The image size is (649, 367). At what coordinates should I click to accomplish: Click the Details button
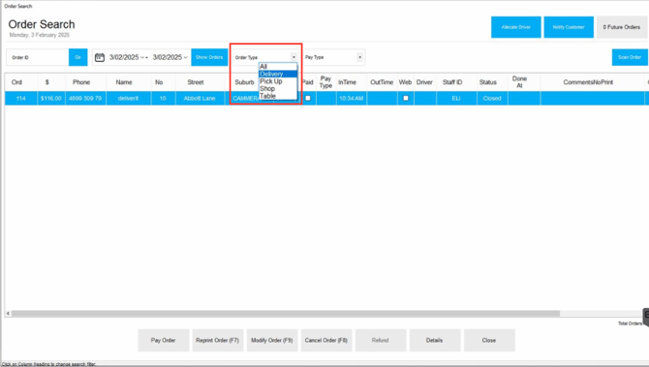(x=435, y=341)
